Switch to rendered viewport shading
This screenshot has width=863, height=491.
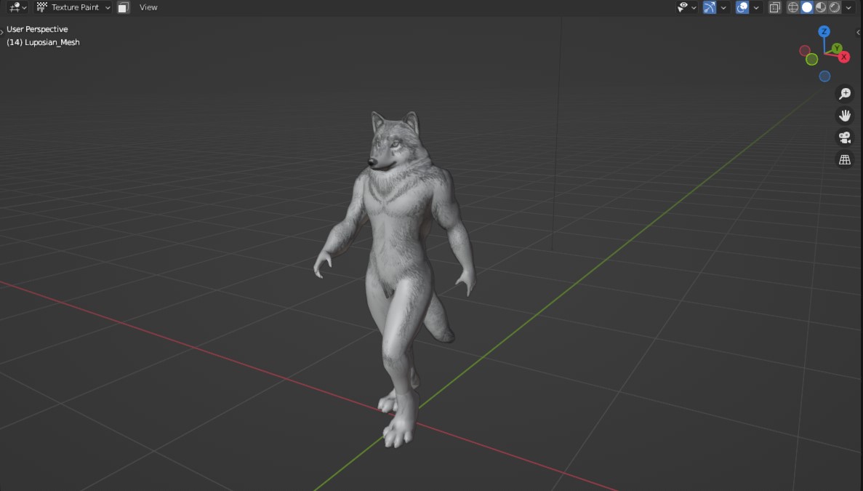[835, 7]
